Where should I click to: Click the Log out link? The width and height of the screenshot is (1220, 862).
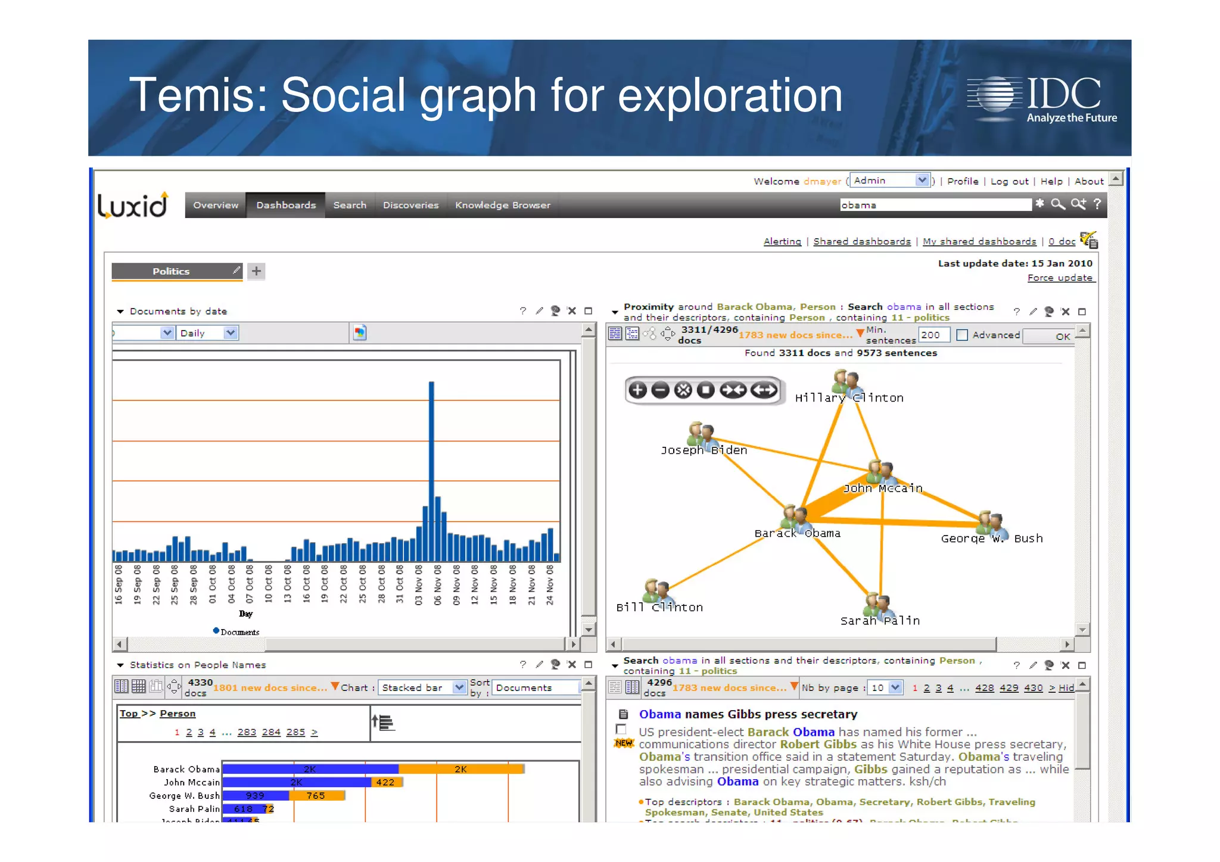1009,181
